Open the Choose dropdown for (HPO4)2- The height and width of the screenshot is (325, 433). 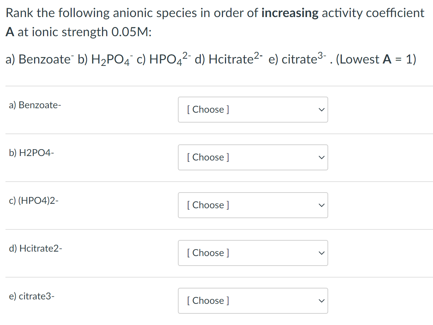[253, 205]
